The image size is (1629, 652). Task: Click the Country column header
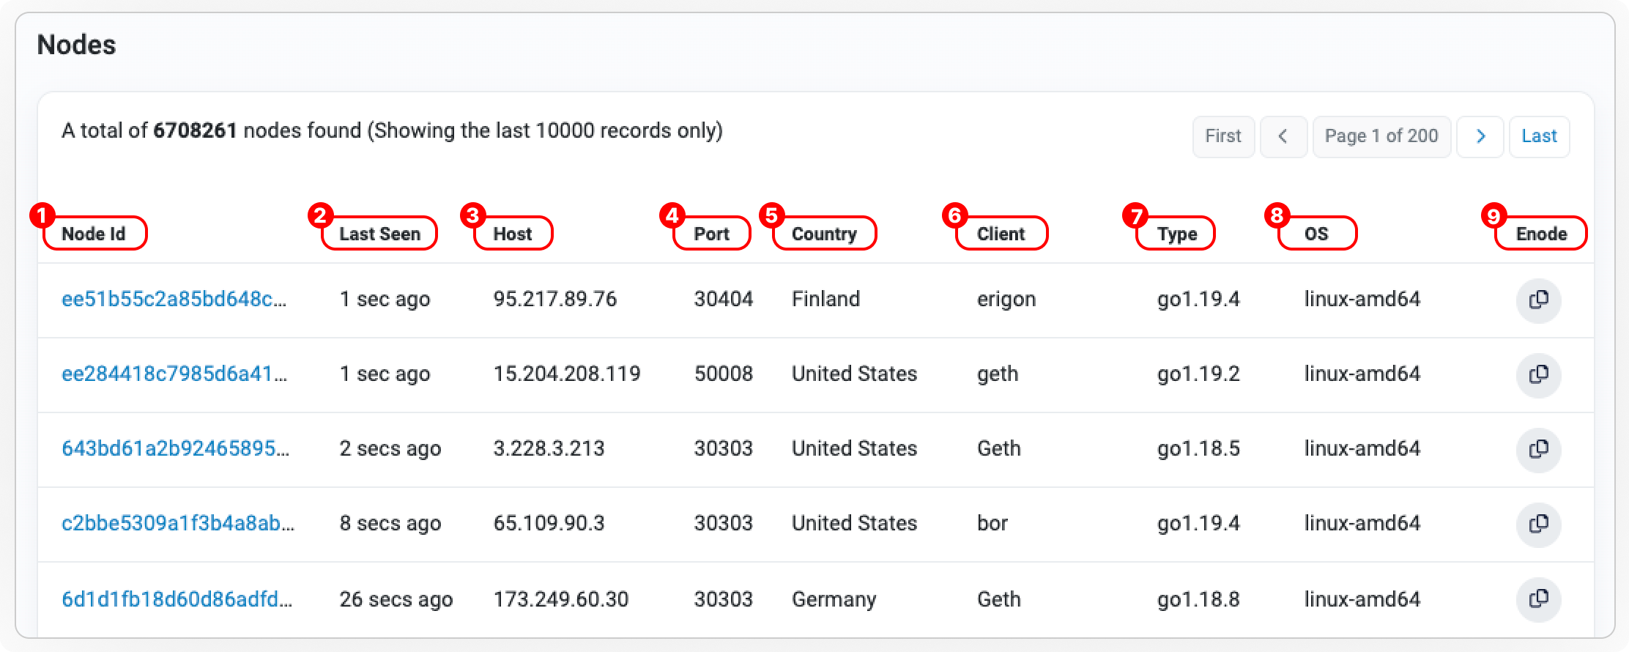tap(824, 234)
